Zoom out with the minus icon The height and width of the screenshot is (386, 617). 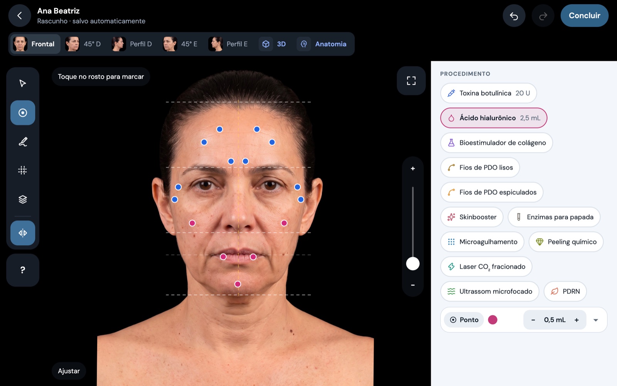[x=413, y=285]
